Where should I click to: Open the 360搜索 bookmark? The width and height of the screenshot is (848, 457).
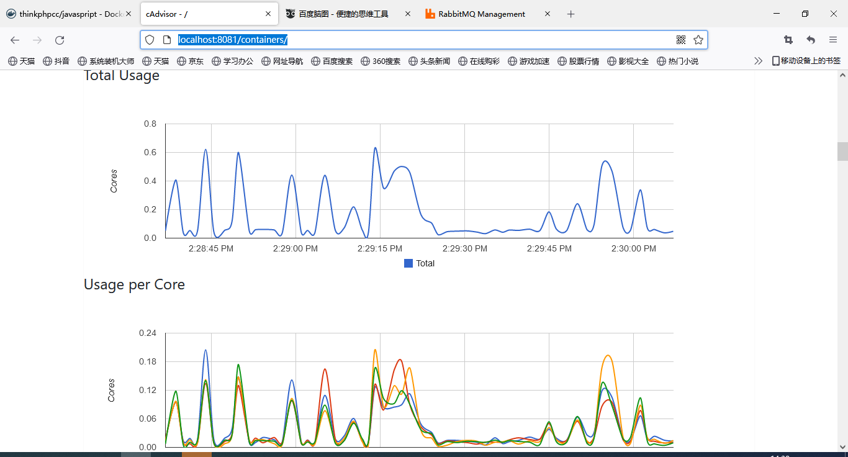pyautogui.click(x=381, y=61)
